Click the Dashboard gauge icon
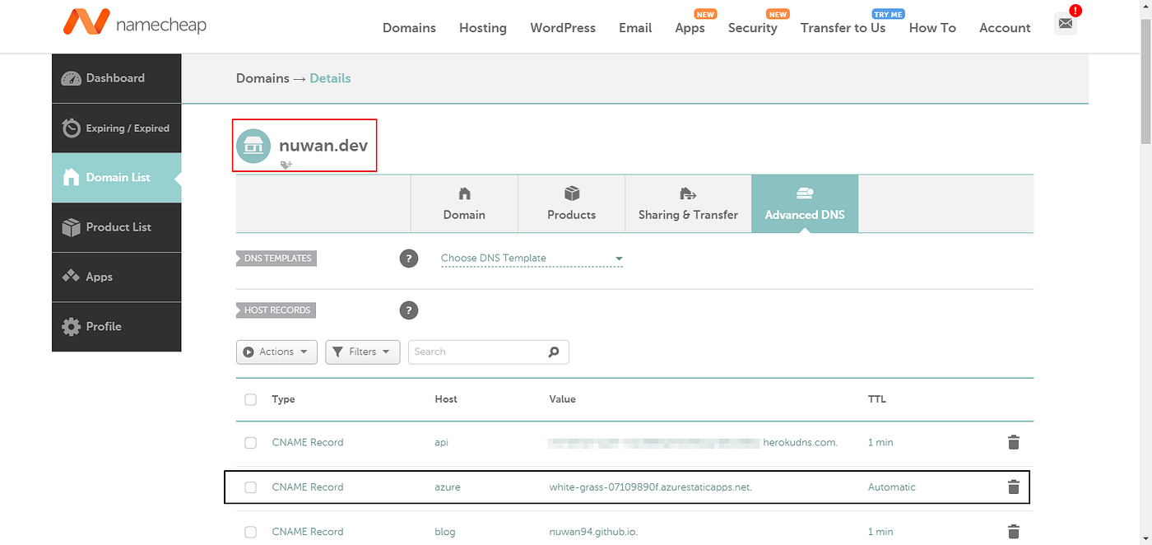 tap(72, 78)
